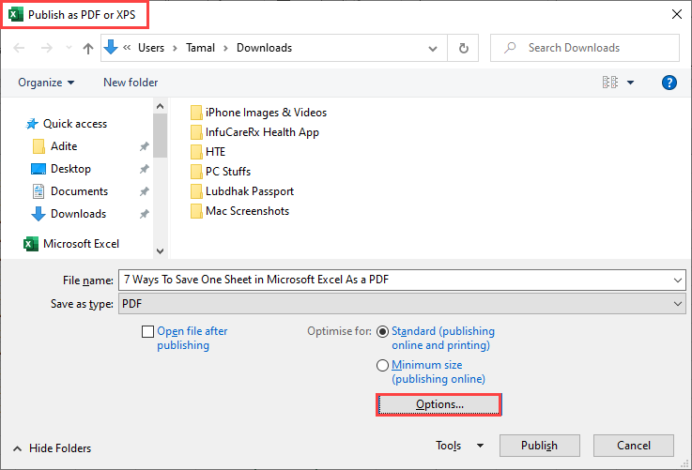This screenshot has height=470, width=692.
Task: Go up one folder level
Action: coord(88,48)
